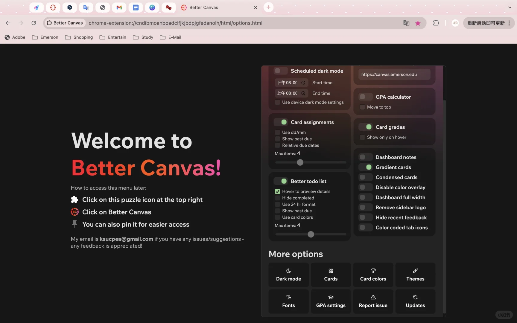Open the Adobe bookmark
The image size is (517, 323).
(15, 37)
